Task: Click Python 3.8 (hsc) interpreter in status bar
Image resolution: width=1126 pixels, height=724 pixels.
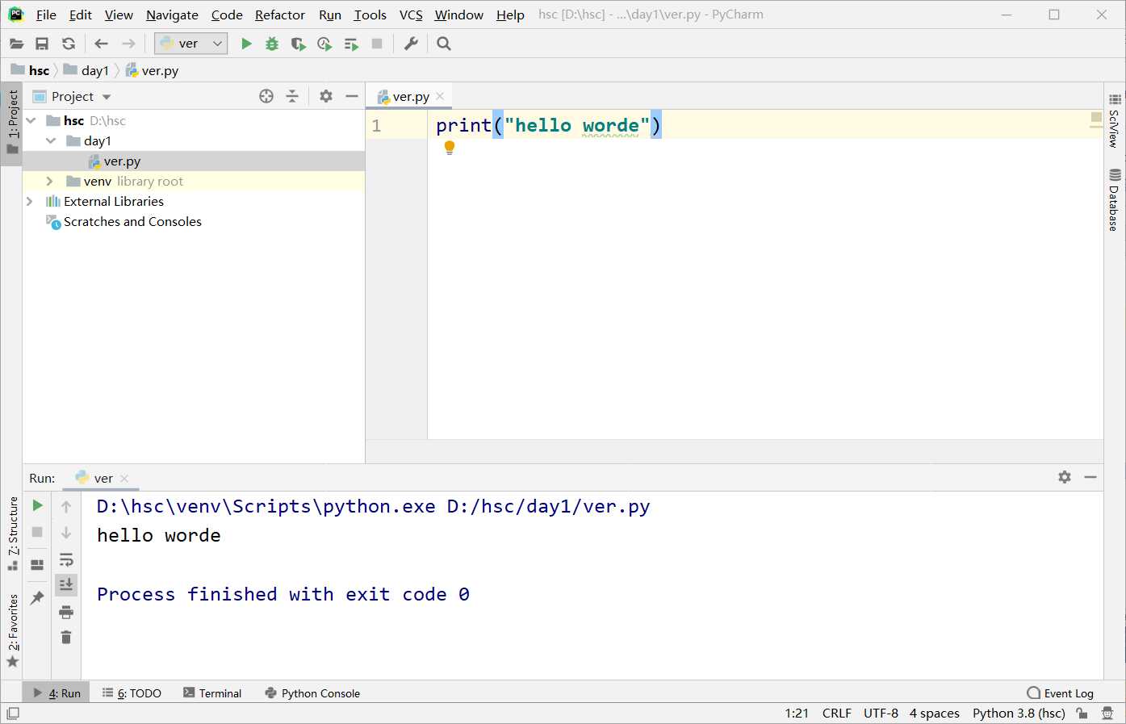Action: click(x=1018, y=714)
